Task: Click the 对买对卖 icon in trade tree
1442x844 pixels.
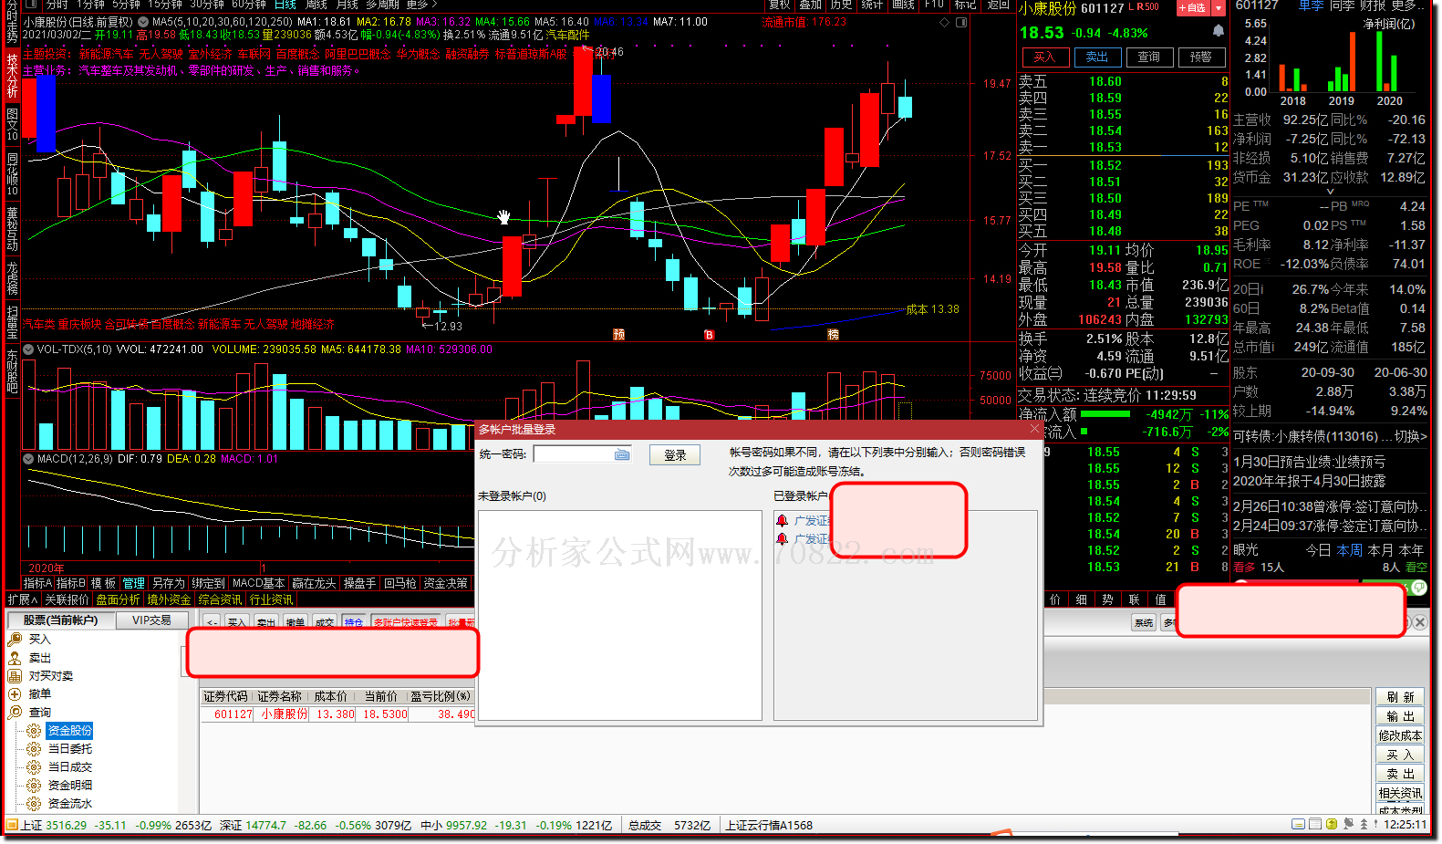Action: click(15, 675)
